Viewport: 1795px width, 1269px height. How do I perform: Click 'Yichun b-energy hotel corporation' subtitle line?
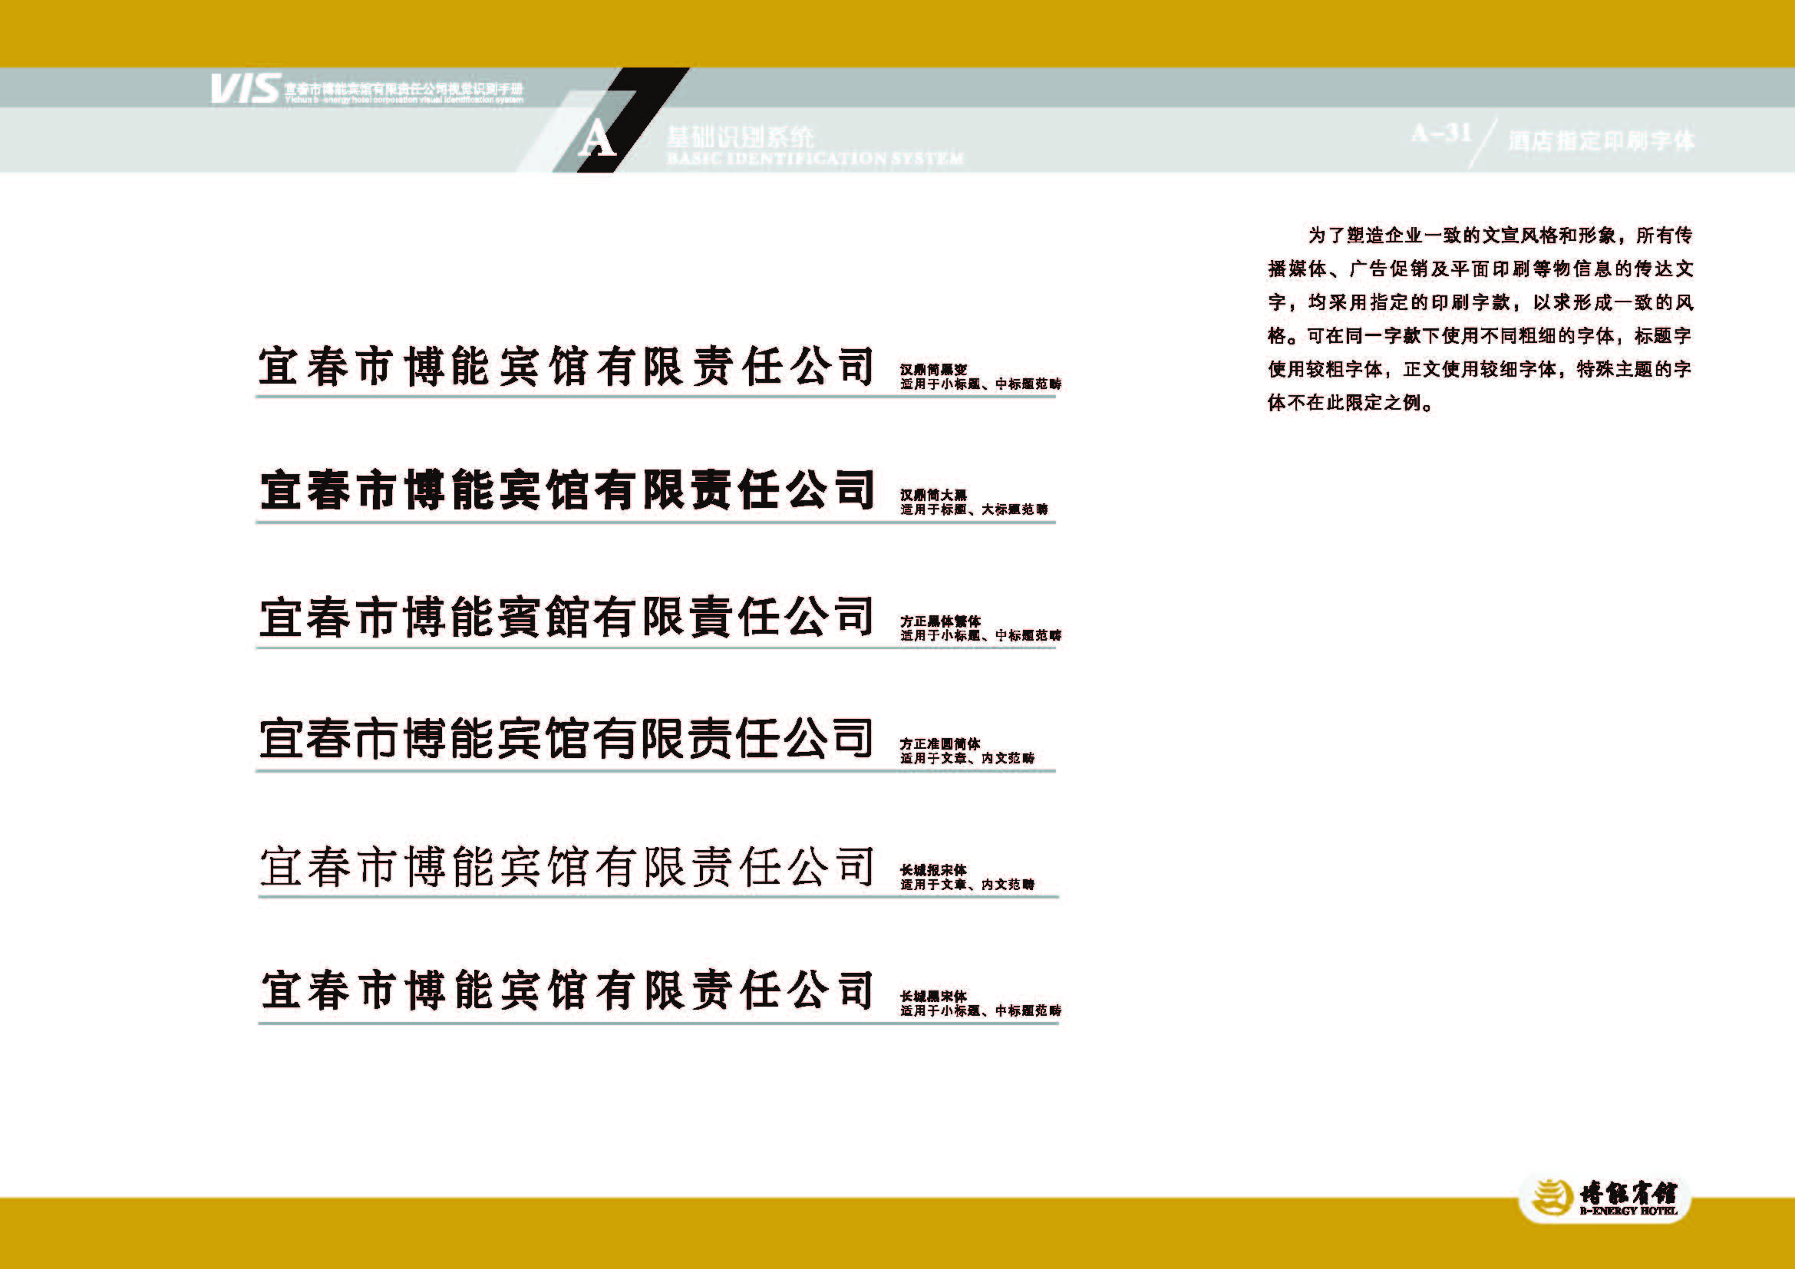(x=404, y=100)
